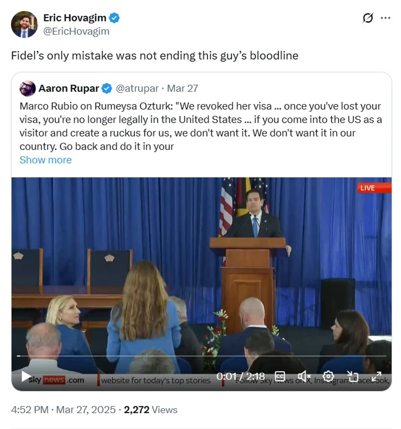The image size is (401, 429).
Task: Unmute the video sound
Action: [304, 376]
